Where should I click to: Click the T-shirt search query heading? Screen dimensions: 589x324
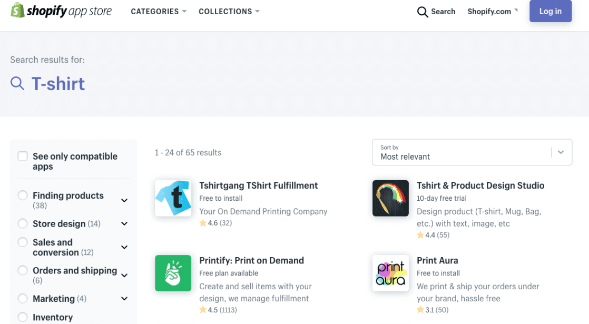[x=58, y=84]
